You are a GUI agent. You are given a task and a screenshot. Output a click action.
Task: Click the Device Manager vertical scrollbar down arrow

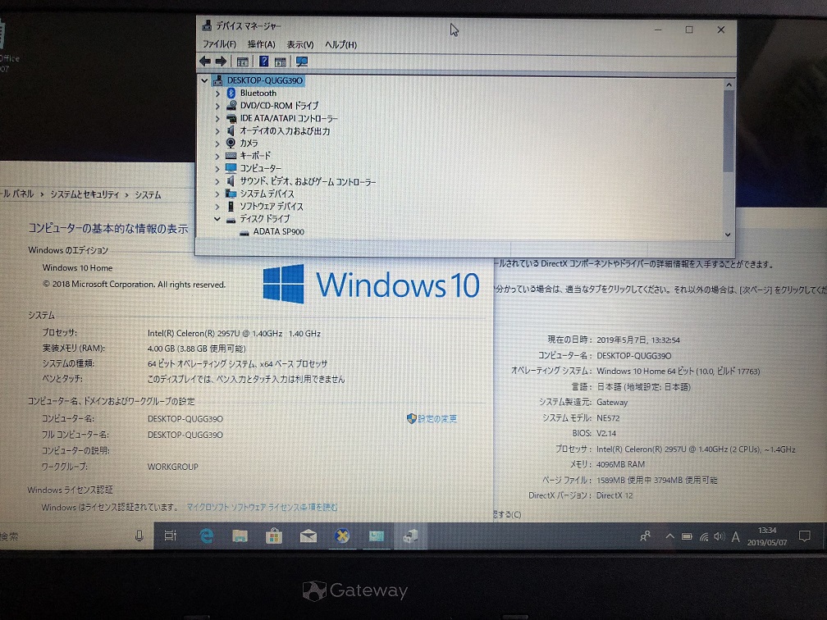728,235
